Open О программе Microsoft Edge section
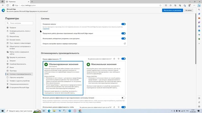This screenshot has width=202, height=113. click(x=19, y=88)
